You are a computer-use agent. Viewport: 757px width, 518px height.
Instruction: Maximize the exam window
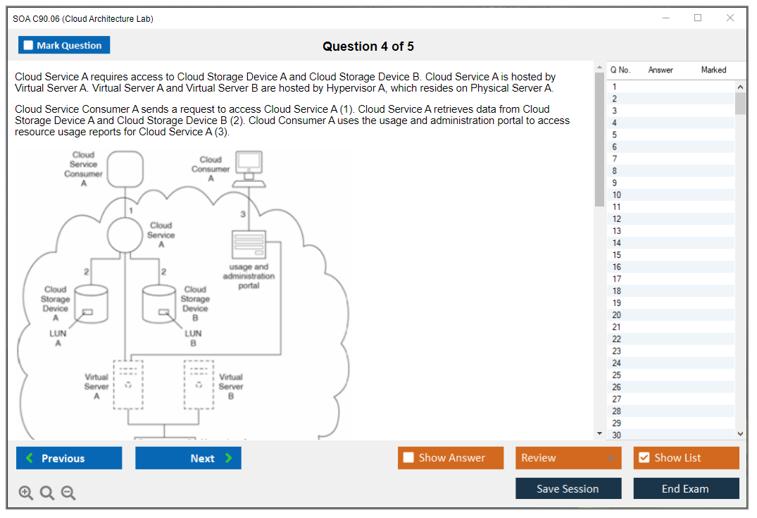(698, 18)
